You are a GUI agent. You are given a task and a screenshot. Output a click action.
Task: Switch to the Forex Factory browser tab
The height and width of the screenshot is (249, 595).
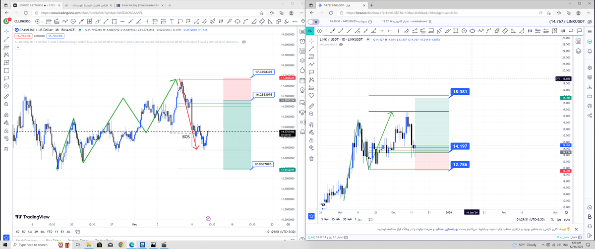(x=136, y=5)
